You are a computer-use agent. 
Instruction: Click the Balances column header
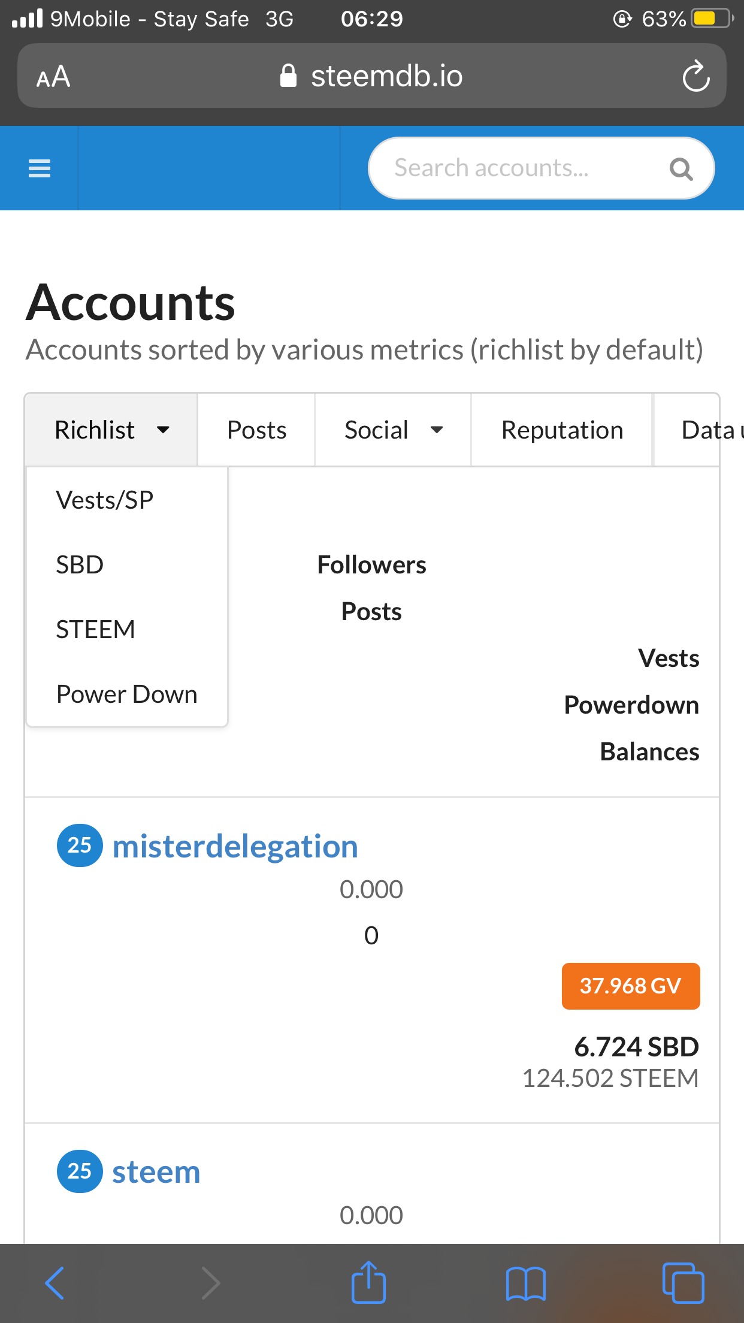[x=650, y=751]
